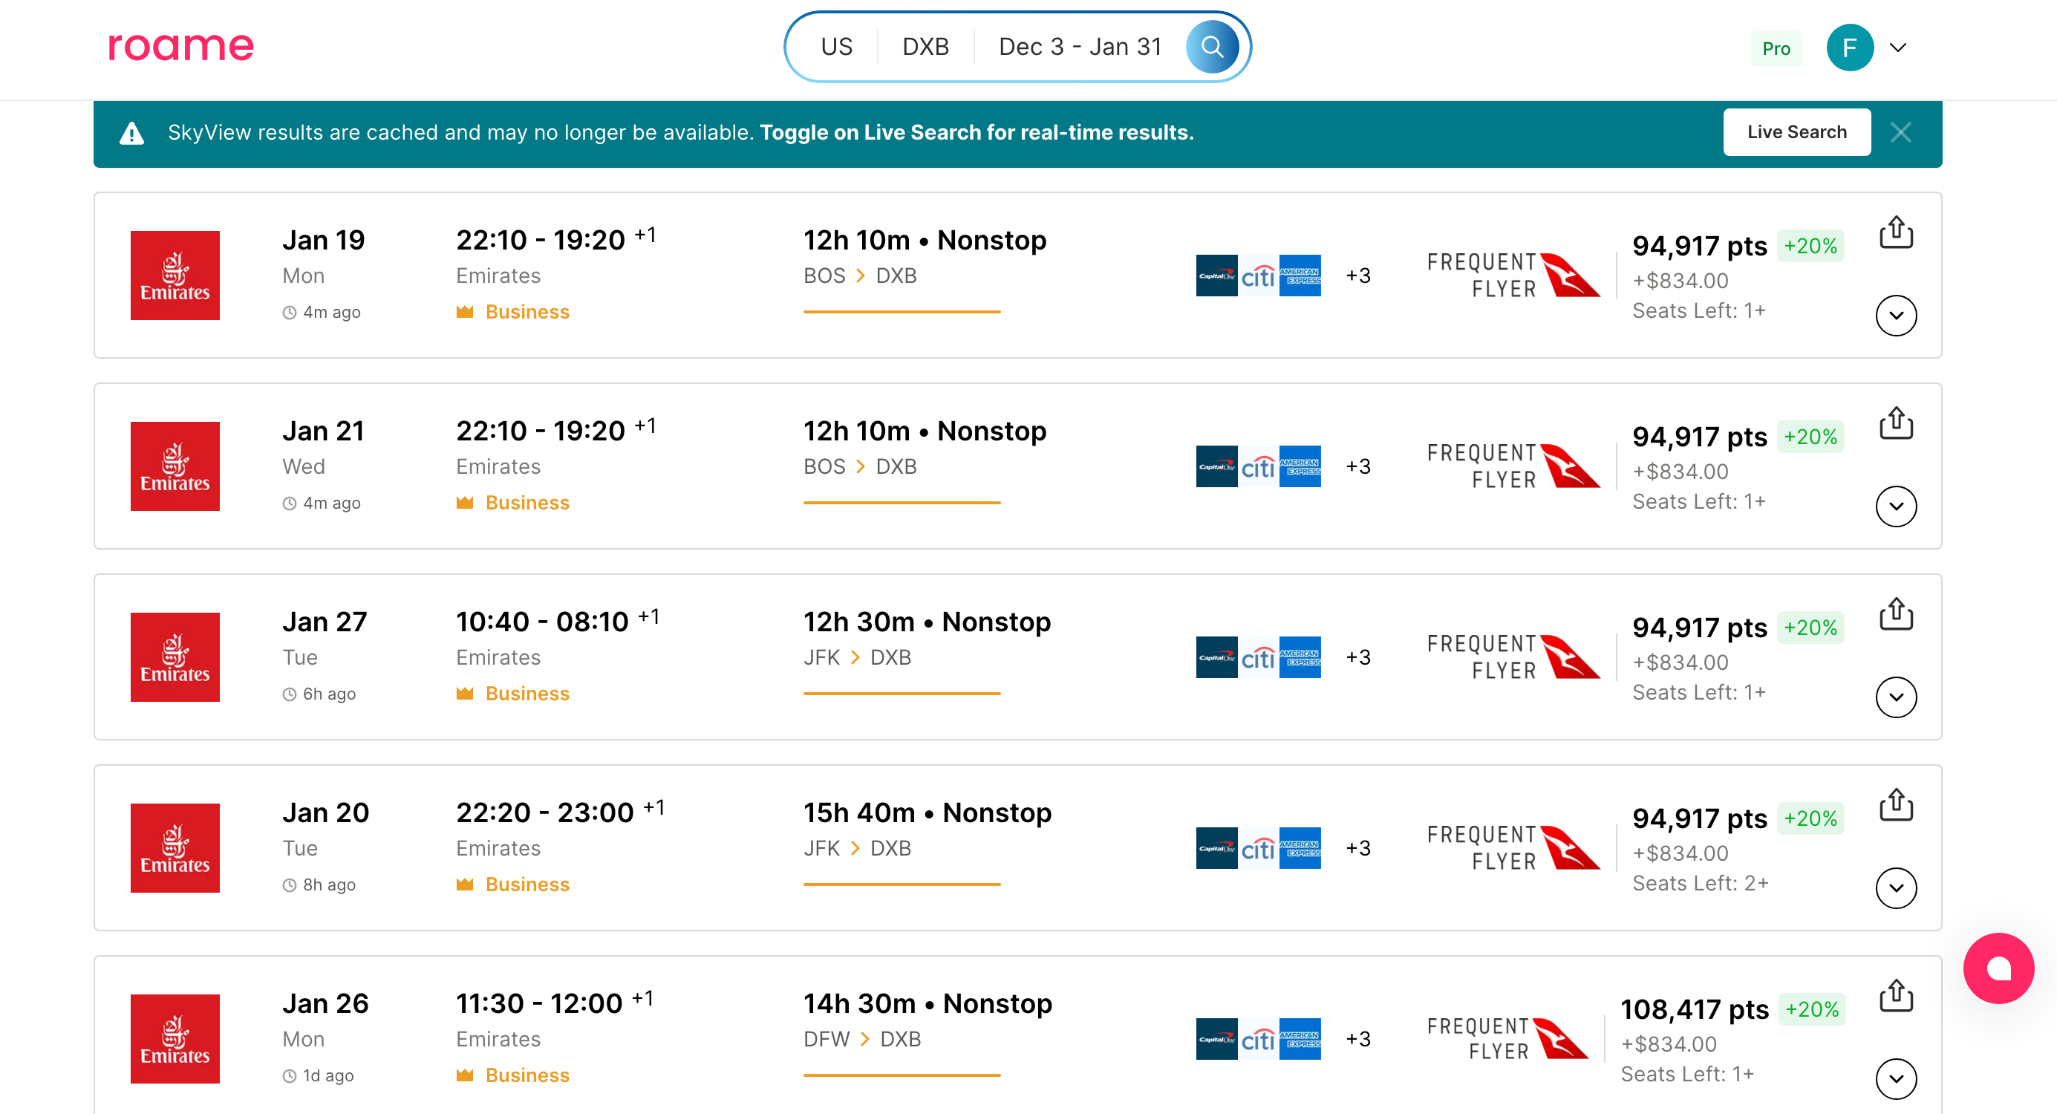Select the Emirates logo on the Jan 27 flight
The height and width of the screenshot is (1114, 2057).
tap(174, 657)
